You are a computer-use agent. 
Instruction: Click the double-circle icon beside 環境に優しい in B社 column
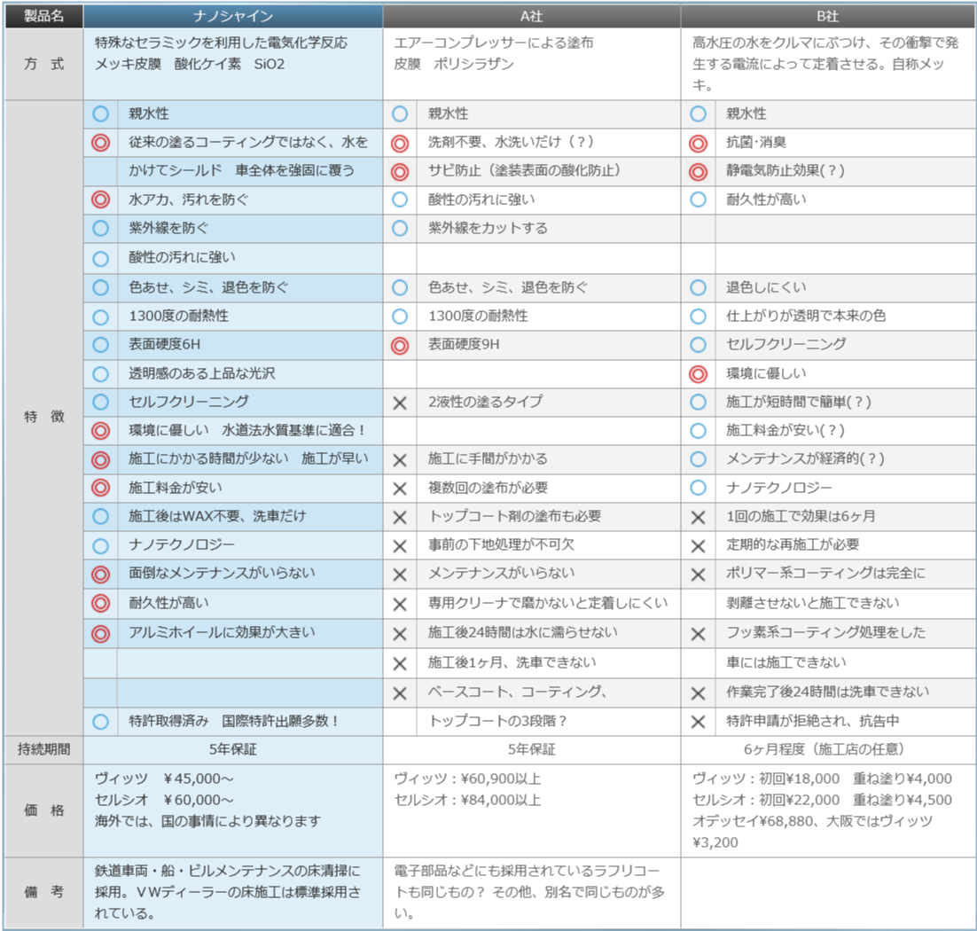(698, 374)
